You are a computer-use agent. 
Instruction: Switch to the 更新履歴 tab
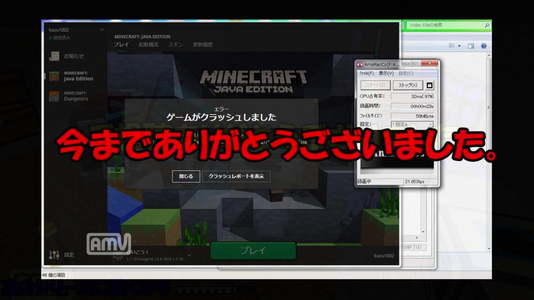(x=203, y=45)
